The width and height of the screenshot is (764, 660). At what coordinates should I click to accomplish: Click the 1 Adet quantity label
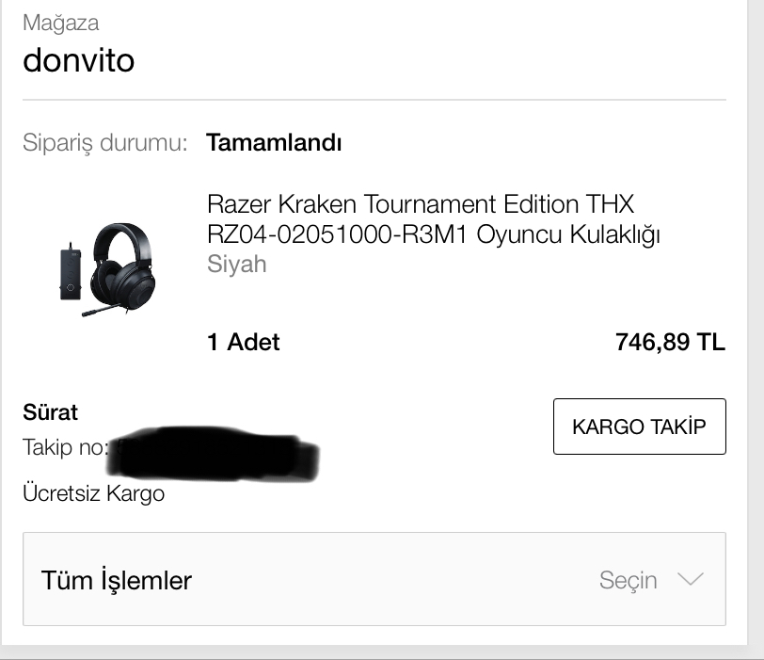[x=243, y=342]
